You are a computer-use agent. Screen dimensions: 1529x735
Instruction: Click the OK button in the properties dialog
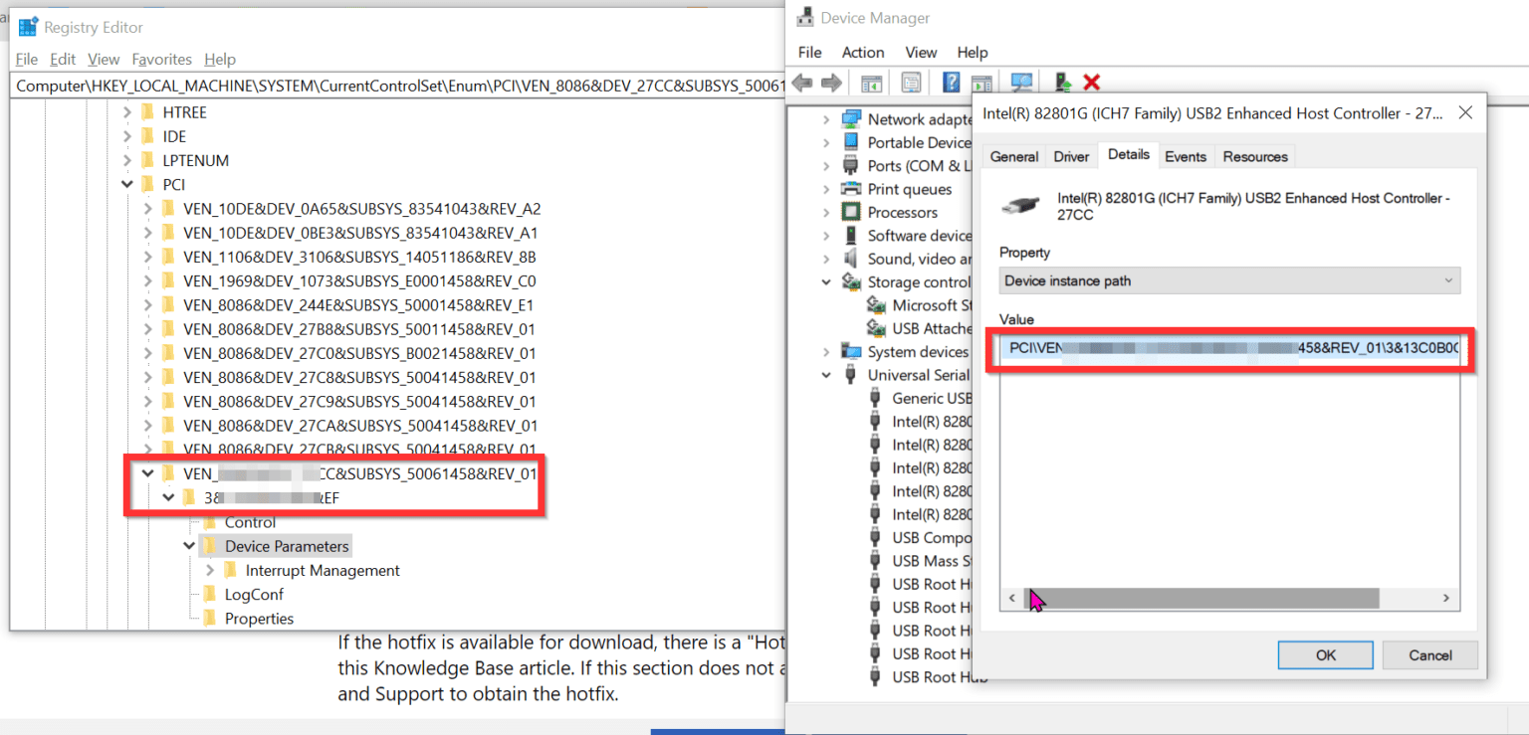(1325, 654)
